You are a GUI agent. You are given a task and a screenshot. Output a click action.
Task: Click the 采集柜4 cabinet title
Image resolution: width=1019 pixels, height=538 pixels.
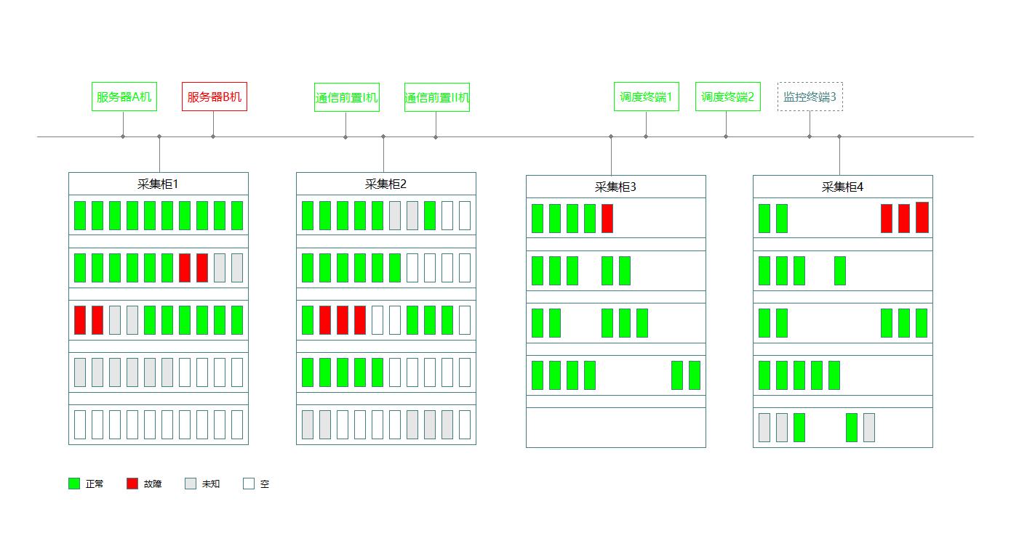(843, 187)
